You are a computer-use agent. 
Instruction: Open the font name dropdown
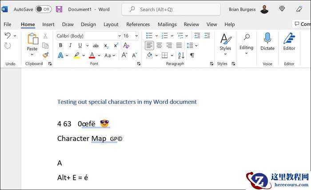[x=119, y=36]
